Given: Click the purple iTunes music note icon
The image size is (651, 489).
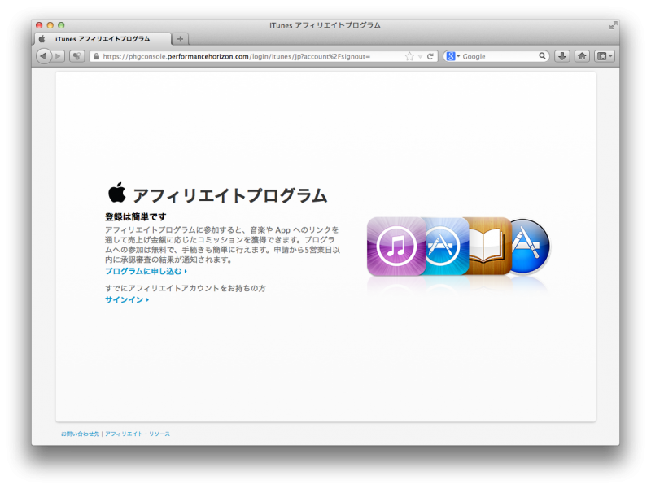Looking at the screenshot, I should tap(396, 247).
